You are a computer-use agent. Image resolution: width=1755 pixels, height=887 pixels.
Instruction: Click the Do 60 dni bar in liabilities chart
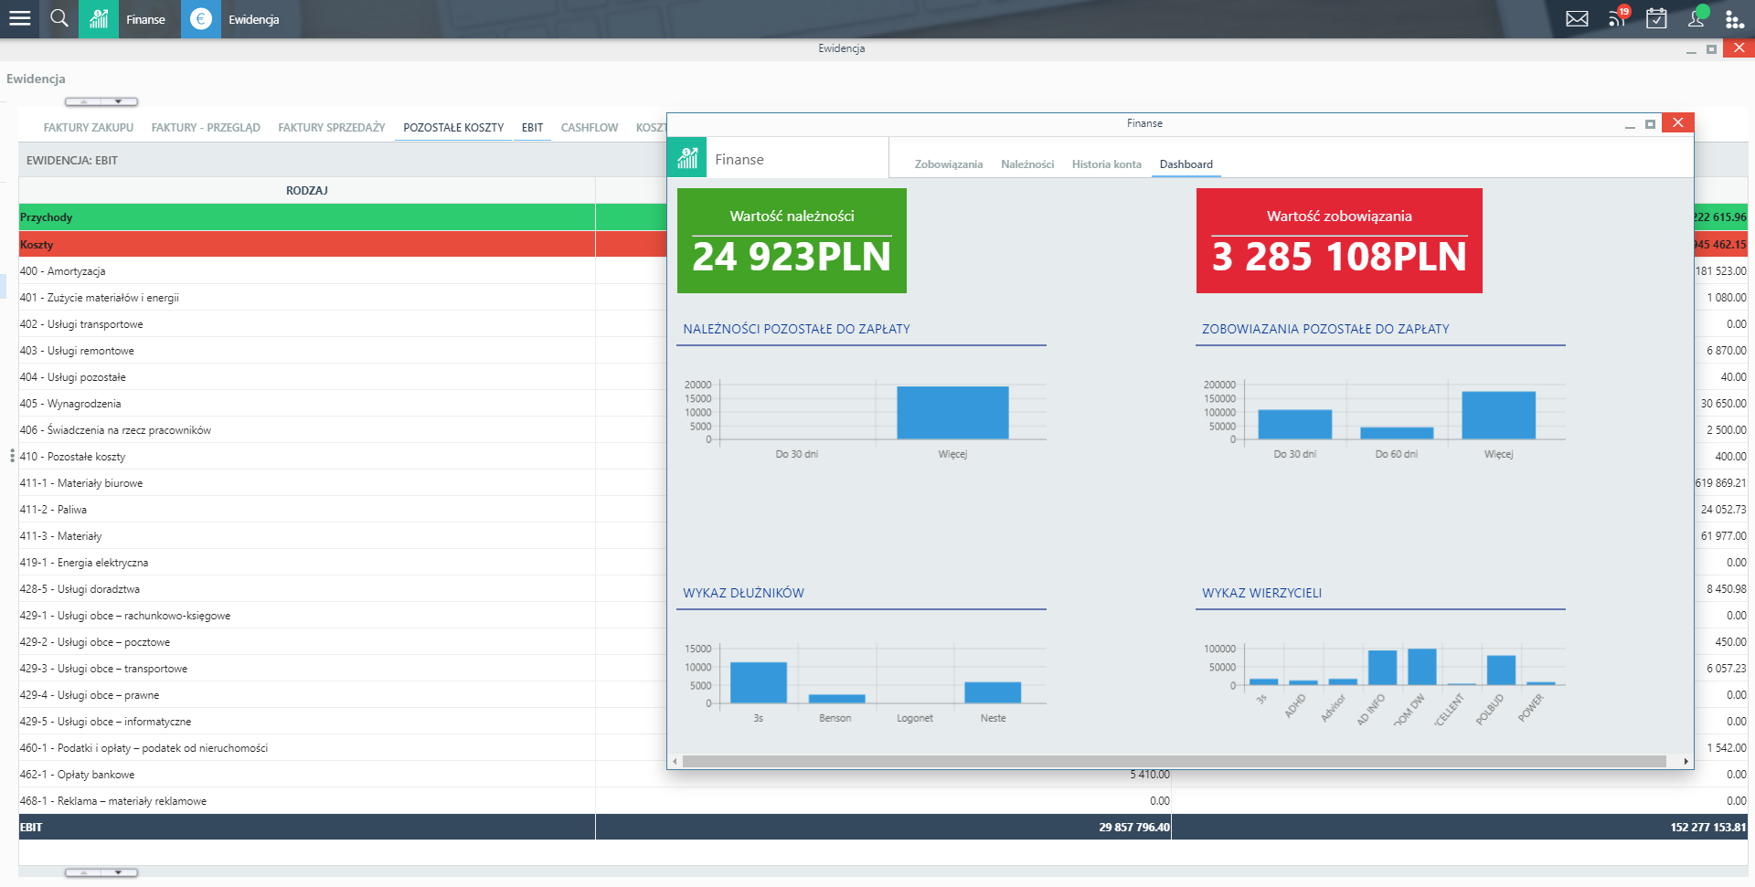[x=1397, y=434]
